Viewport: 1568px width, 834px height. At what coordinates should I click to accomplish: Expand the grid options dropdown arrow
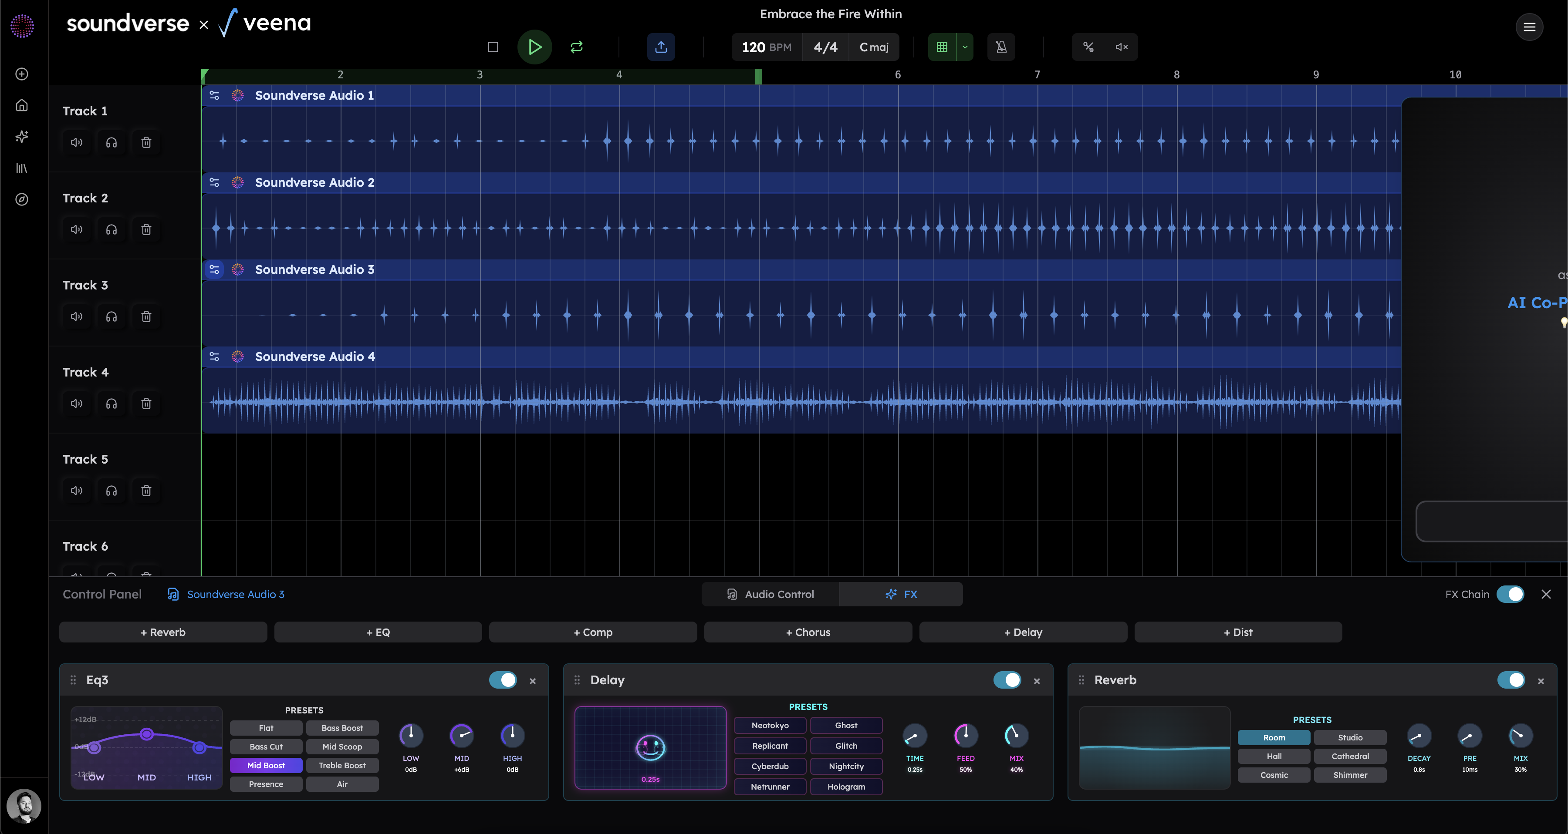(965, 47)
